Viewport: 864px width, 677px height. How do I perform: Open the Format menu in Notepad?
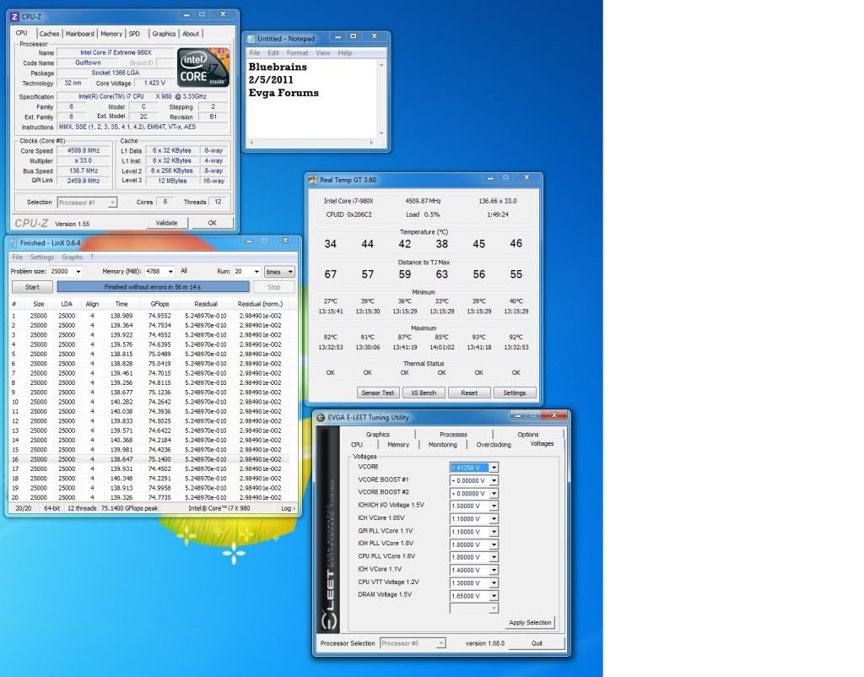point(297,53)
